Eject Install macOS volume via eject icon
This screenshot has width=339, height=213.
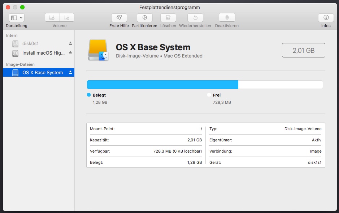[x=70, y=53]
